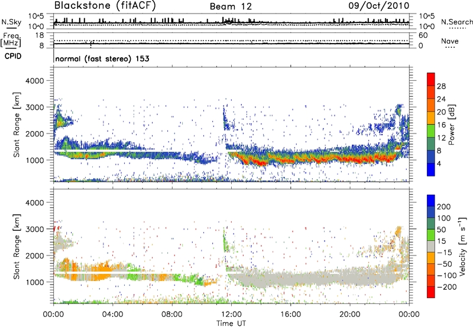
Task: Click the "60" Nave axis tick
Action: [x=423, y=35]
